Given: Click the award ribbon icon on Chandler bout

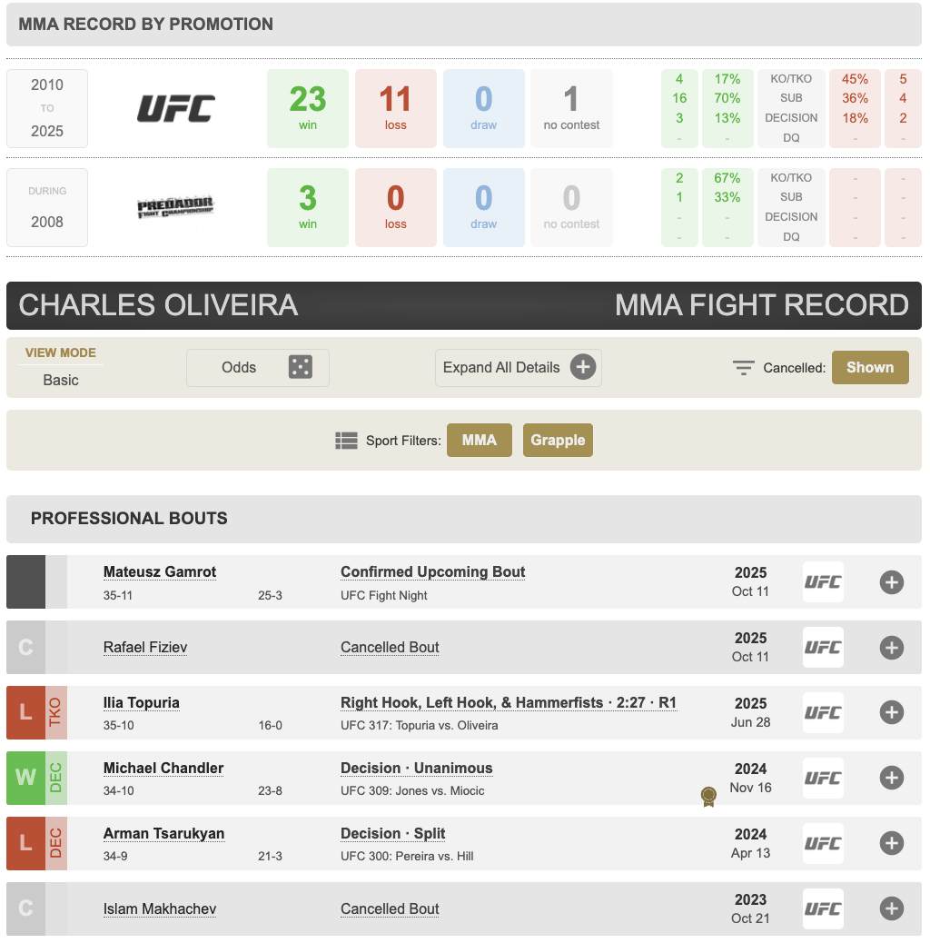Looking at the screenshot, I should click(708, 796).
